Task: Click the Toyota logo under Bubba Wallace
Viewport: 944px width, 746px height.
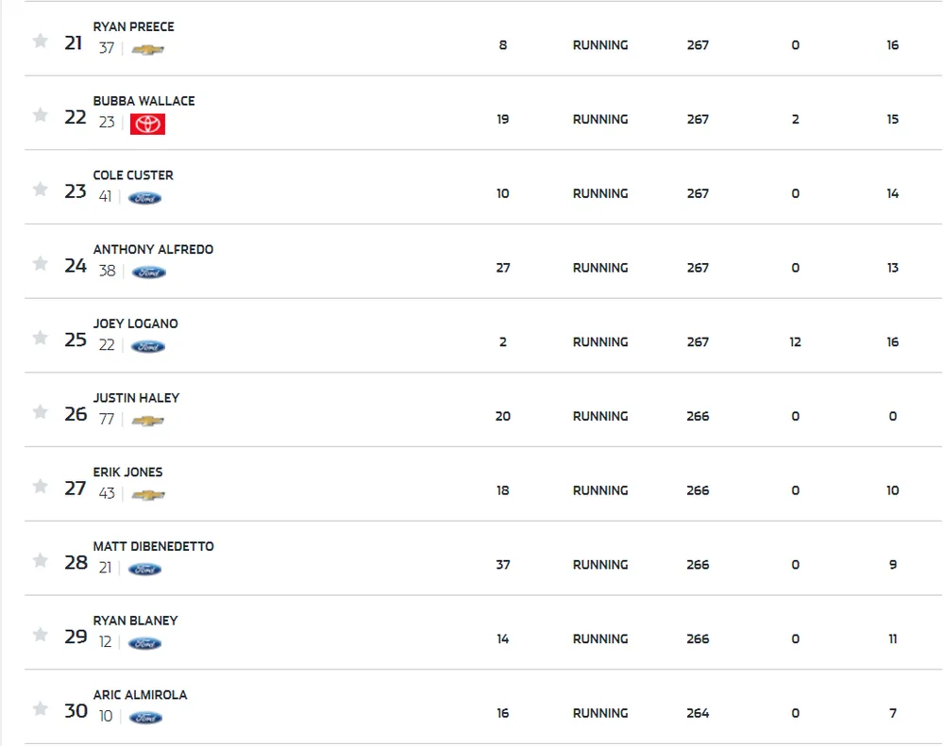Action: [x=147, y=124]
